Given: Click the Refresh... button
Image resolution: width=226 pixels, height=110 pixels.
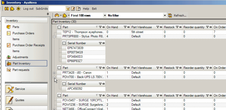Looking at the screenshot, I should (180, 15).
